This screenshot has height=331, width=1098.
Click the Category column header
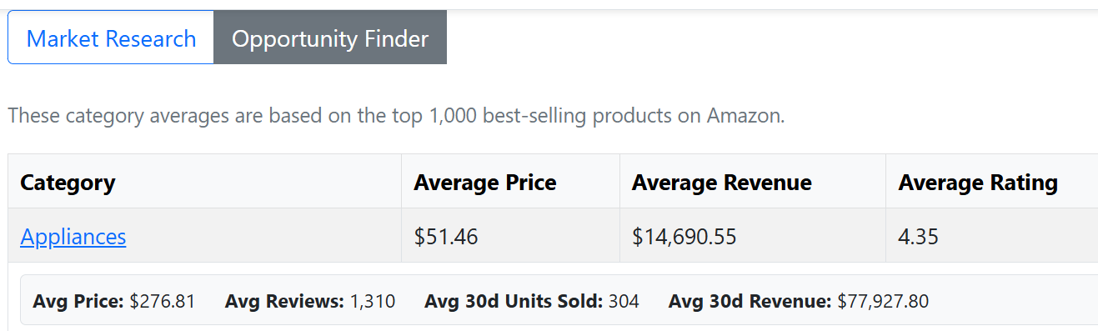205,182
